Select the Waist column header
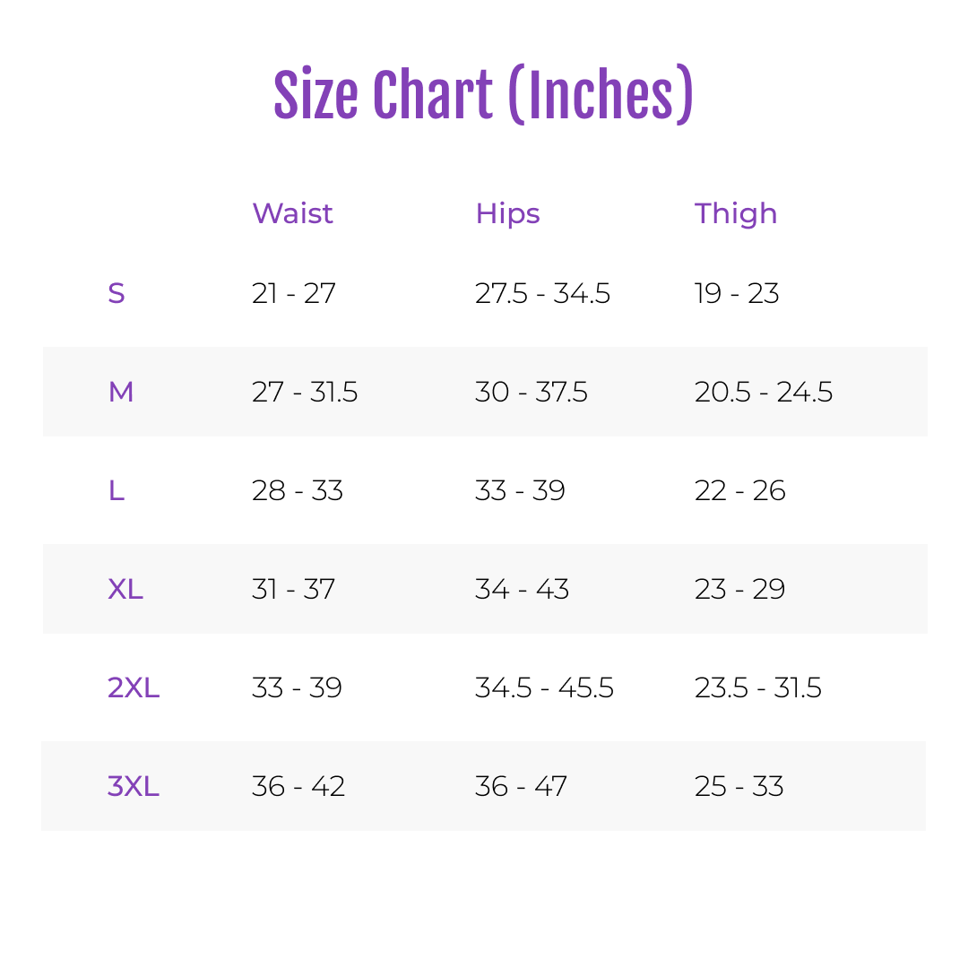The width and height of the screenshot is (968, 968). tap(292, 213)
